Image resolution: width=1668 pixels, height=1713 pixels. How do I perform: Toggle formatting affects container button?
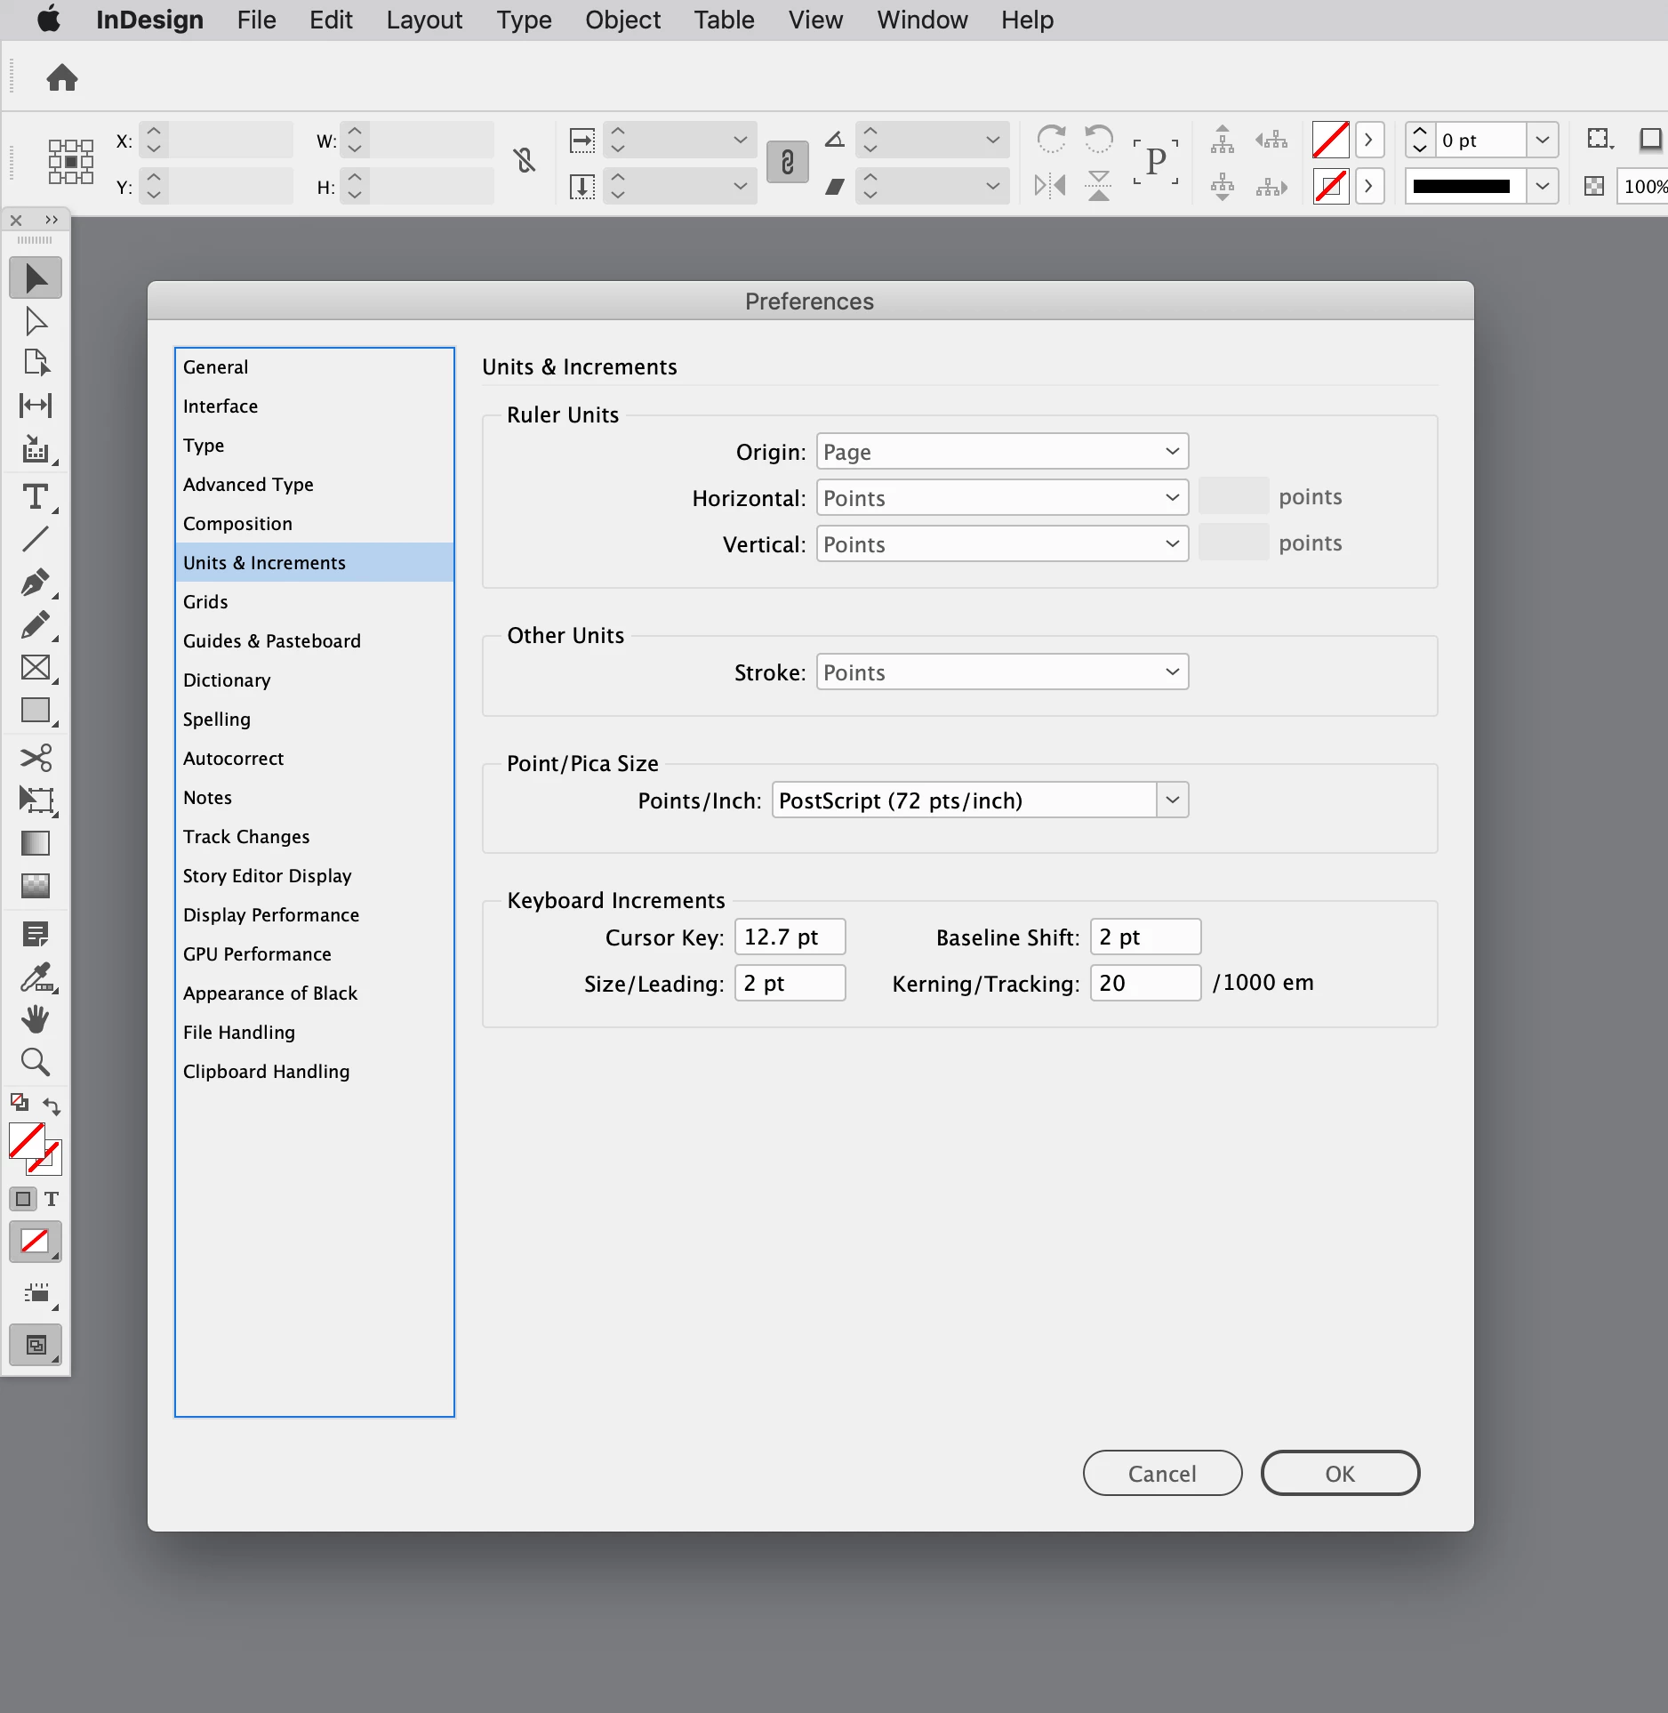click(x=23, y=1199)
